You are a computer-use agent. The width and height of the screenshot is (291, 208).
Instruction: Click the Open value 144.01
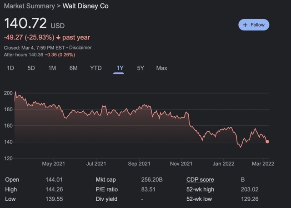pos(54,180)
